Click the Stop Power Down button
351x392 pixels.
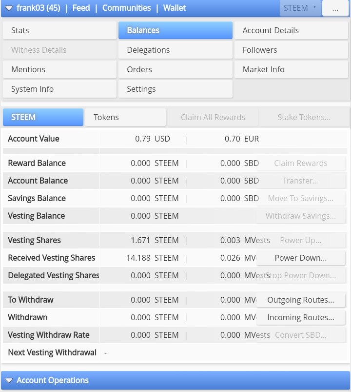[301, 275]
